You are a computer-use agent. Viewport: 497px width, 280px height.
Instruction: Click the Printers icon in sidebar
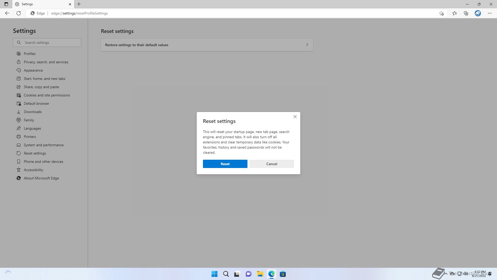pyautogui.click(x=19, y=137)
